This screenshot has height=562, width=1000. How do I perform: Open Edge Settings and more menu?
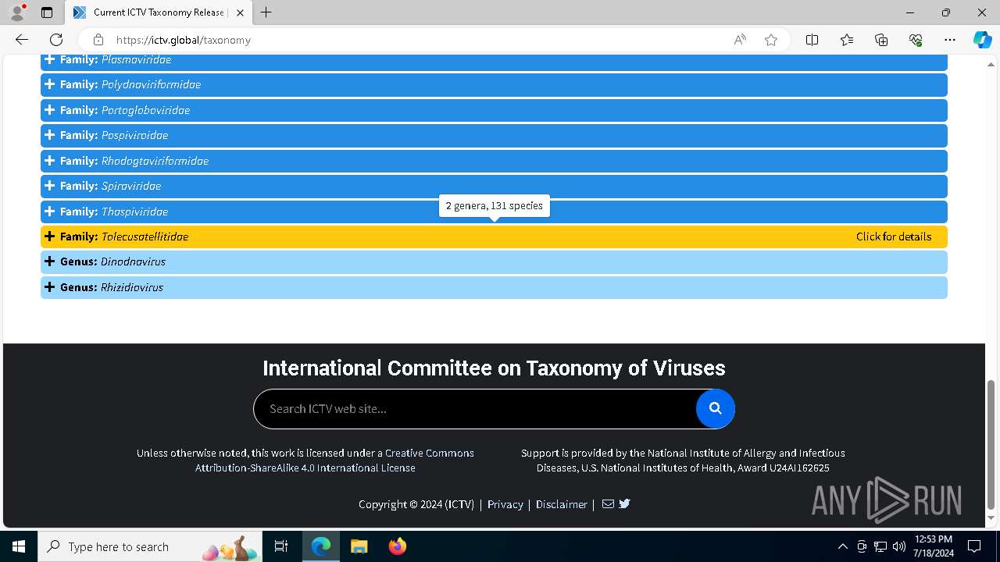click(x=950, y=40)
